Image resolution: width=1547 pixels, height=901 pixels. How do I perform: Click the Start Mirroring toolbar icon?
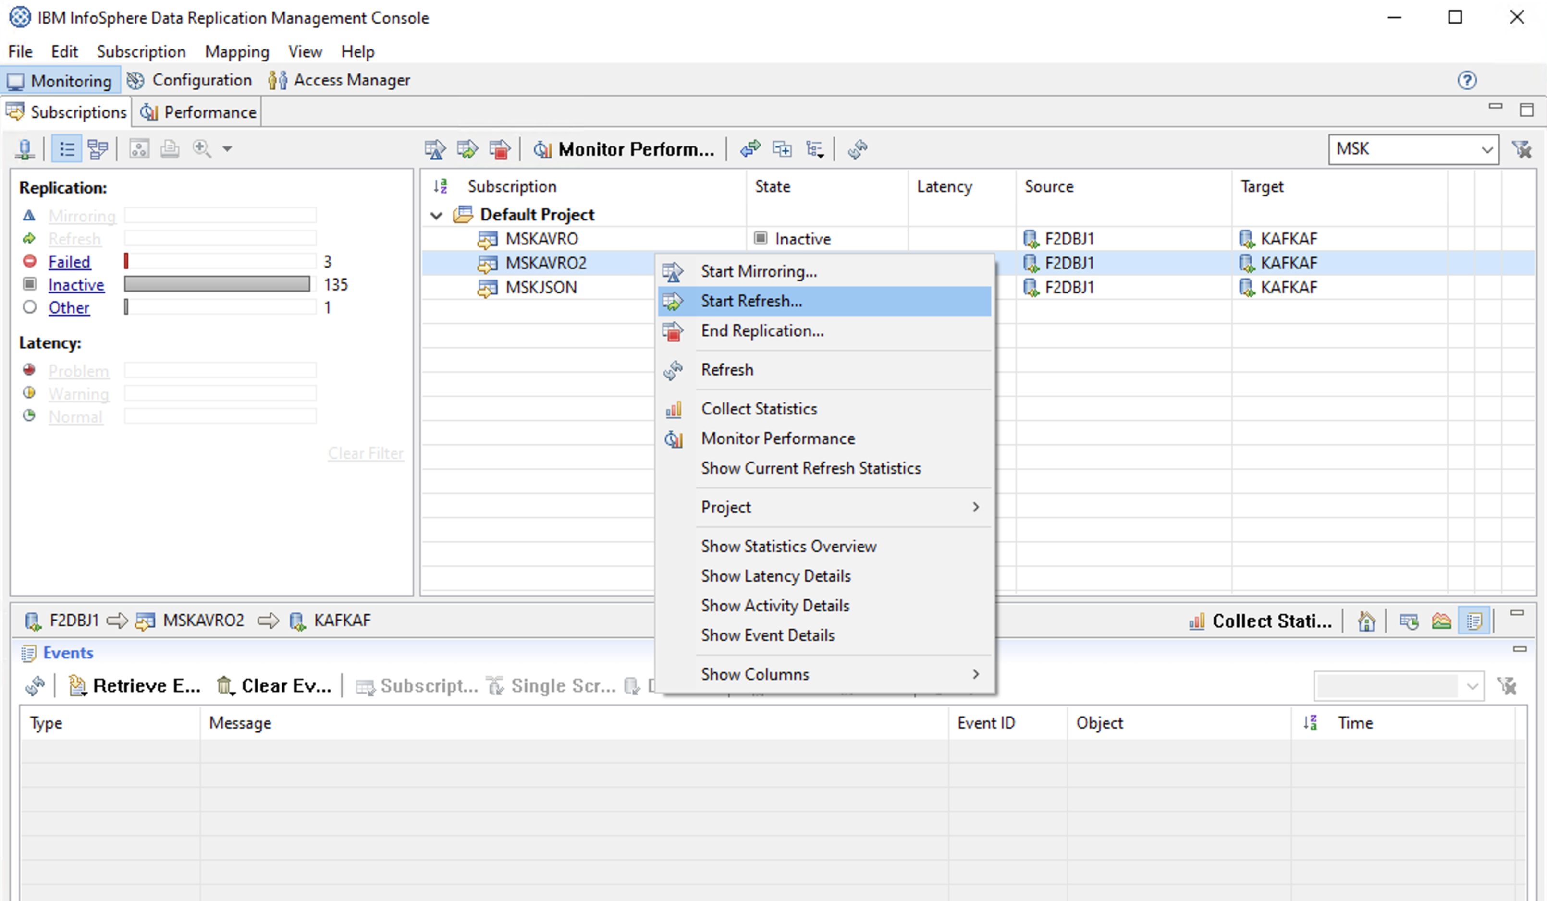point(435,149)
